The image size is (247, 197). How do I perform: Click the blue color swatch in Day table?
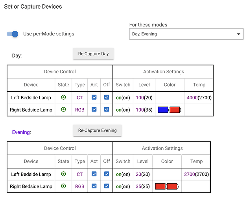[x=163, y=110]
